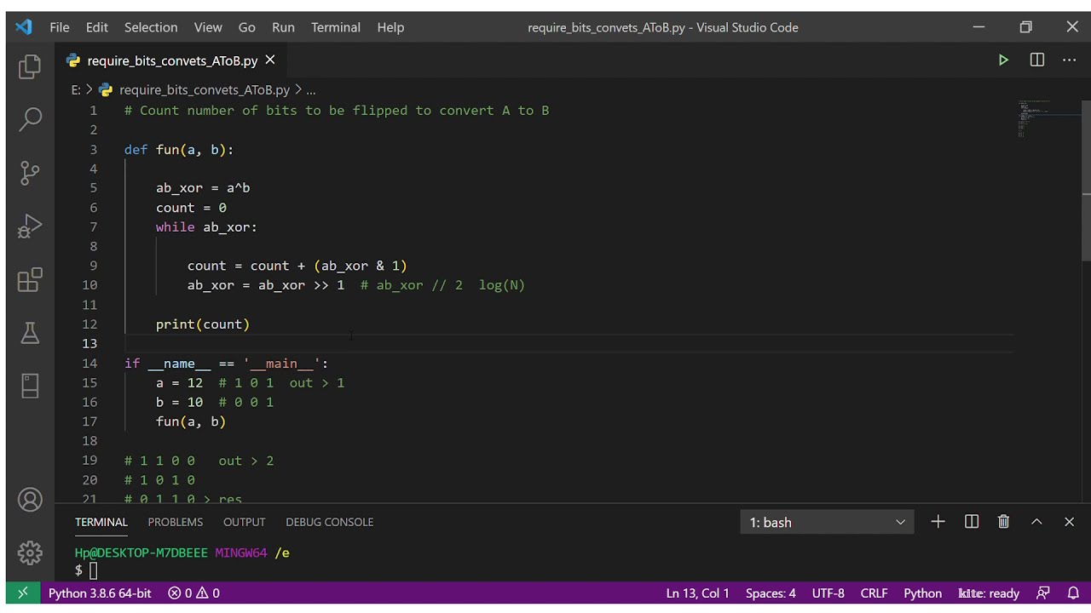Image resolution: width=1091 pixels, height=613 pixels.
Task: Open the Terminal menu
Action: 336,27
